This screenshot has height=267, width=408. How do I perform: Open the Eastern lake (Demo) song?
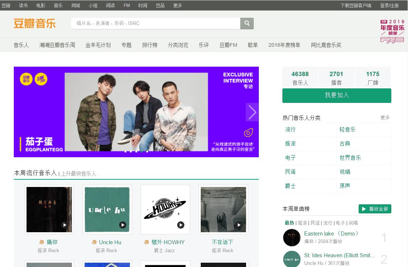point(332,233)
